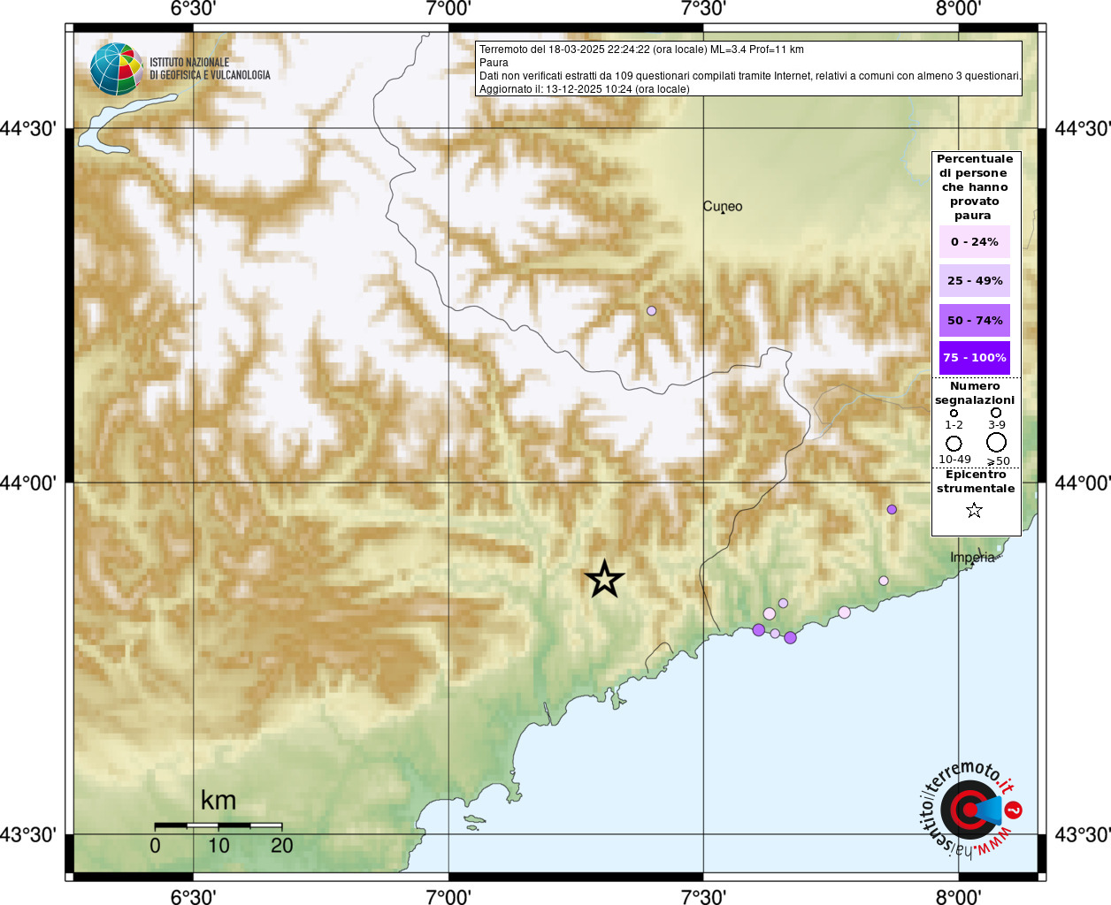Click the 'Paura' line in the header box
Viewport: 1111px width, 905px height.
(494, 63)
